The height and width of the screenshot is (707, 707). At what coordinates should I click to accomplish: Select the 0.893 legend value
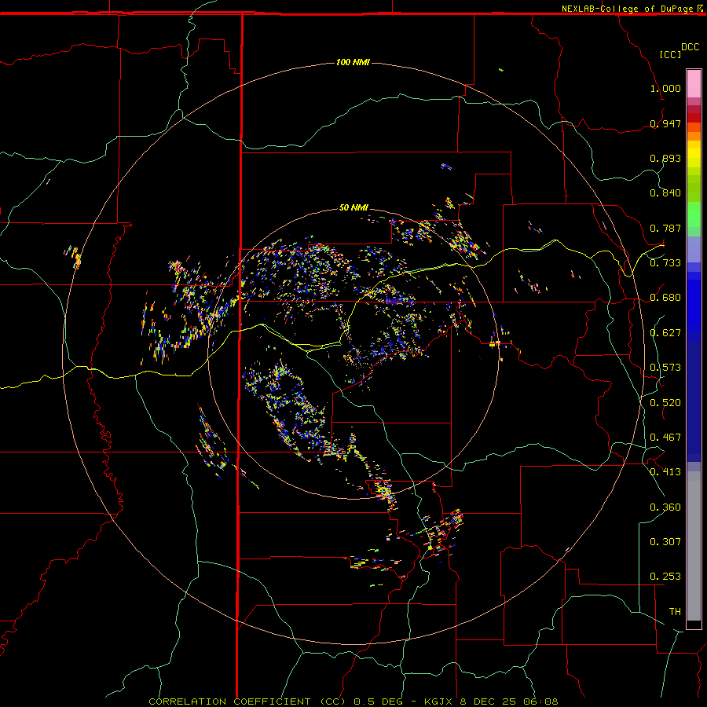point(665,158)
